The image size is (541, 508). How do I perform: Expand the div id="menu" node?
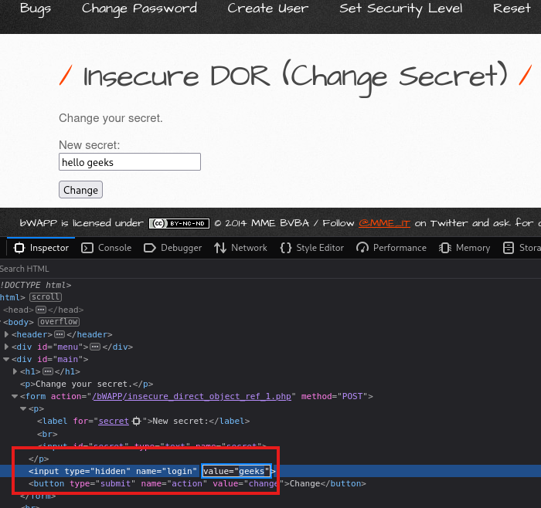pos(7,347)
